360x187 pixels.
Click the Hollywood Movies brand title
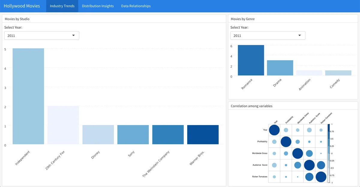pos(22,6)
